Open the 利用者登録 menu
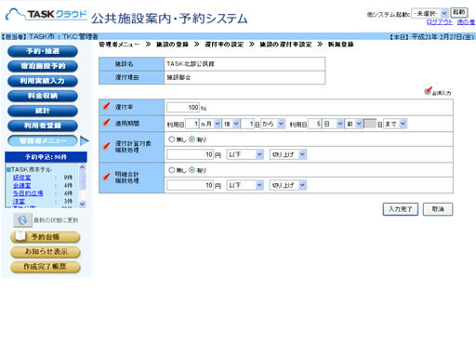This screenshot has width=476, height=357. 43,126
